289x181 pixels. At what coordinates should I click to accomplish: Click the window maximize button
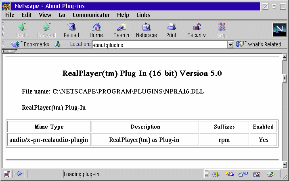point(283,6)
